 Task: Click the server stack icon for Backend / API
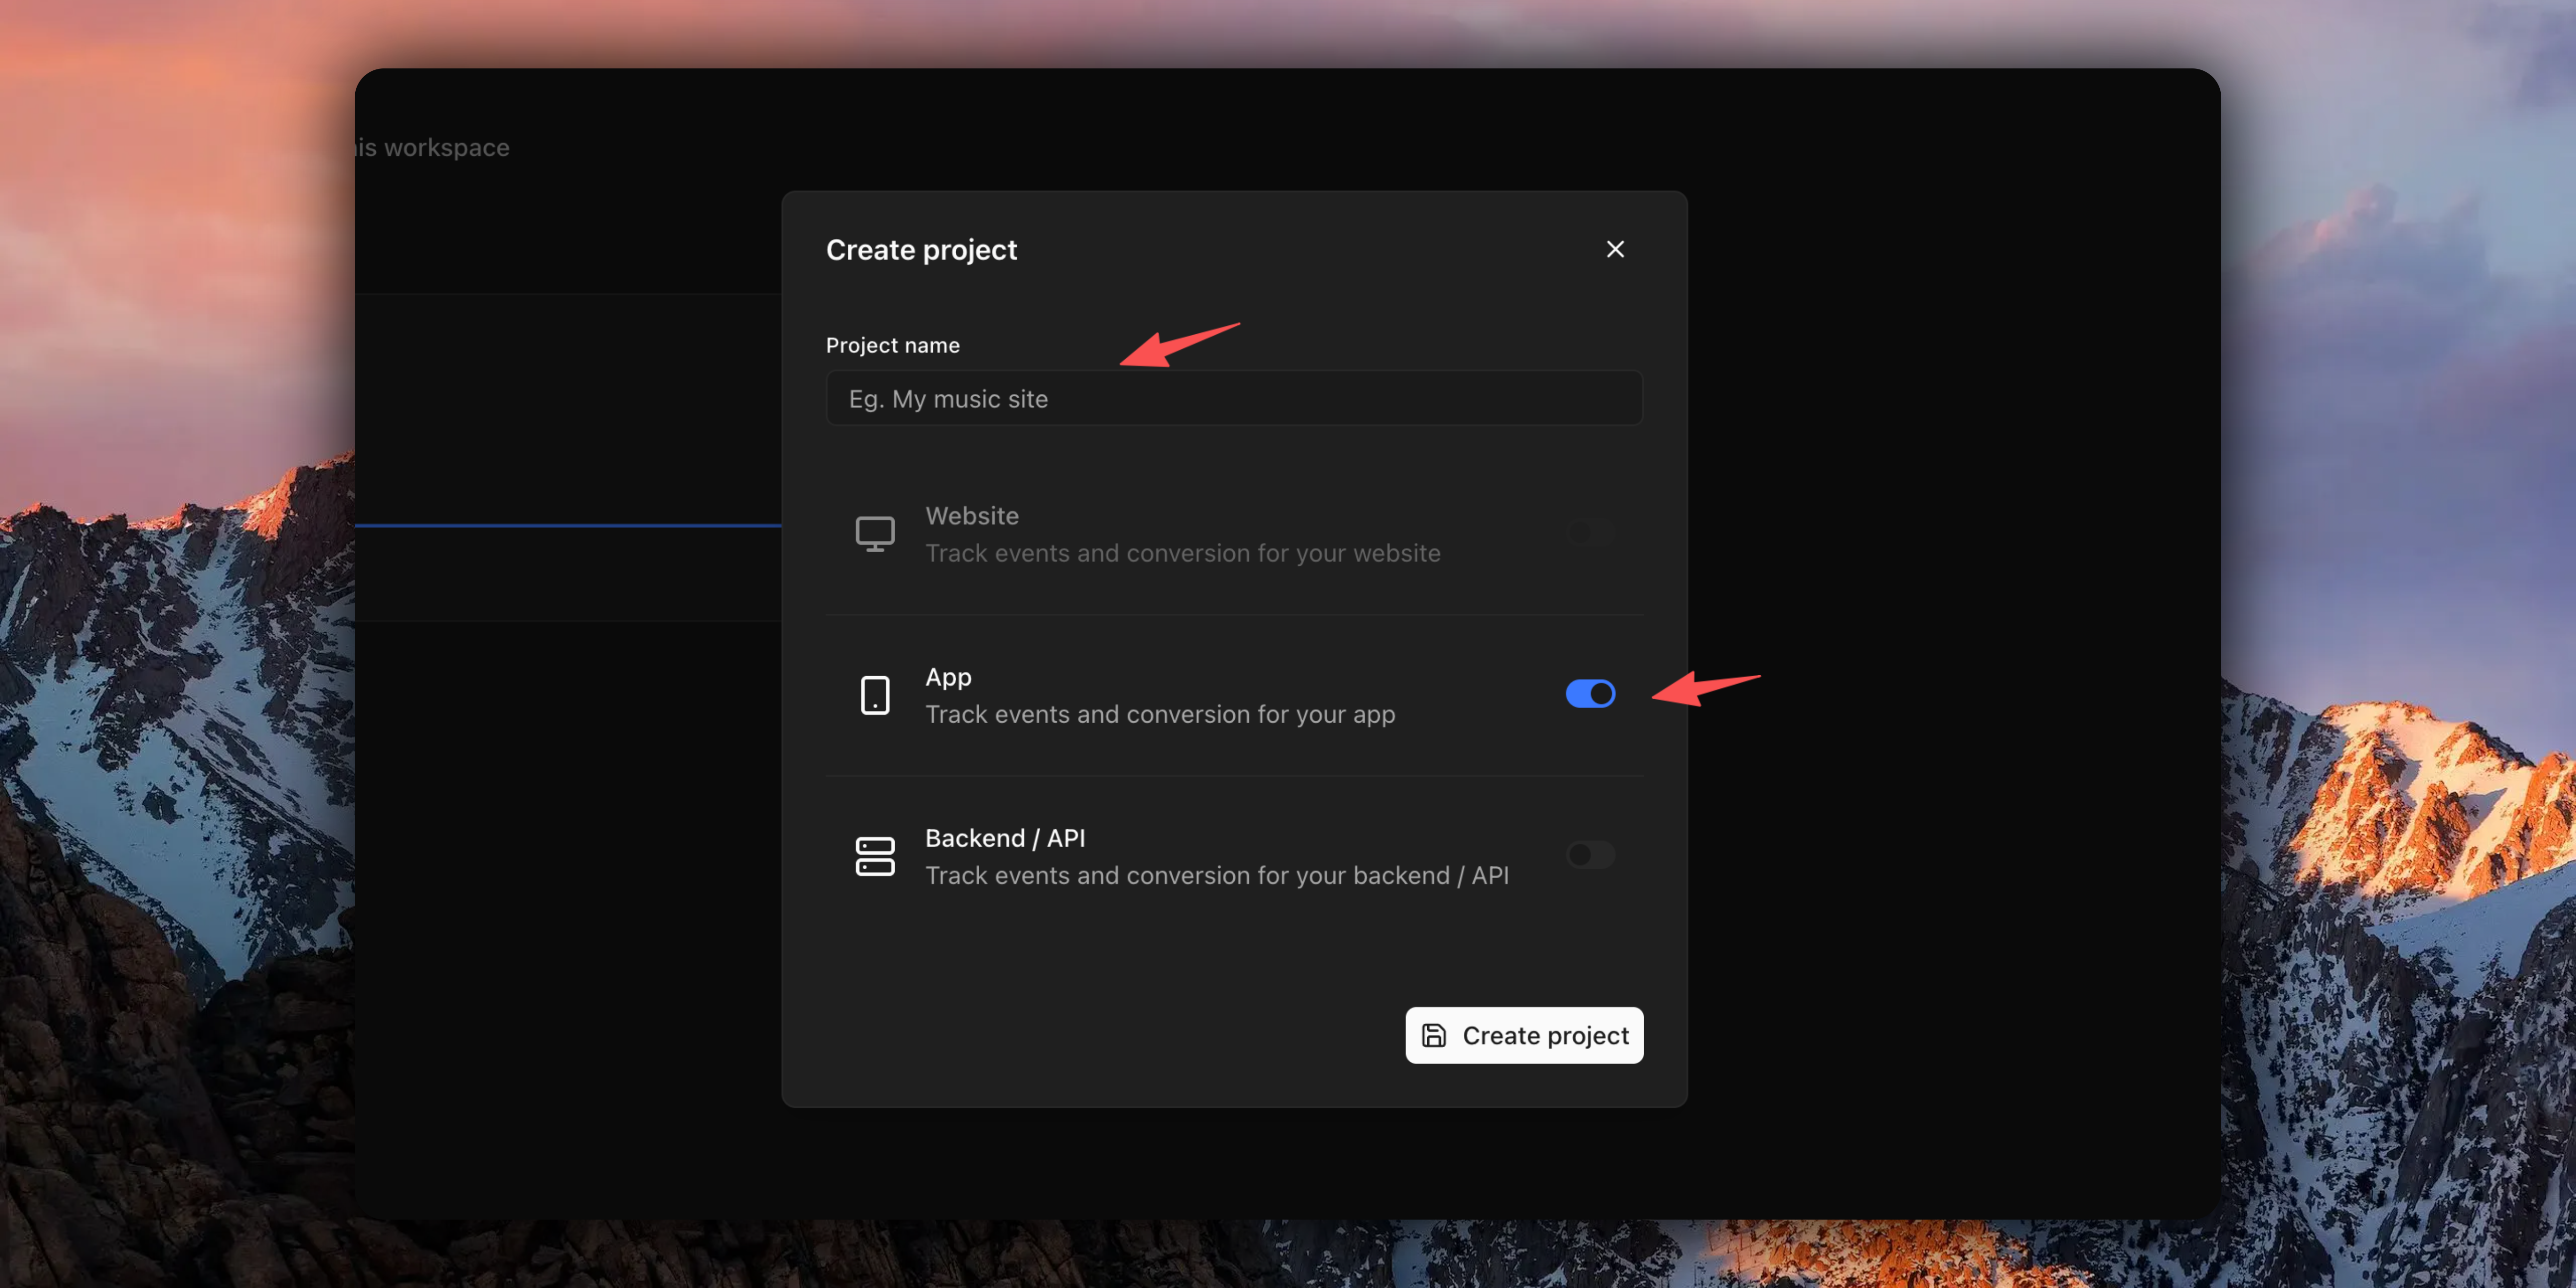875,855
